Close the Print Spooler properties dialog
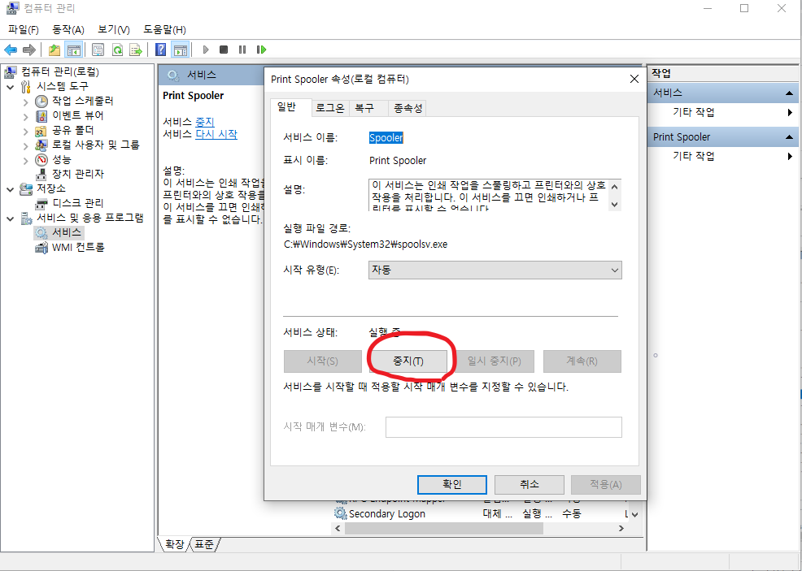Viewport: 802px width, 571px height. click(x=634, y=79)
